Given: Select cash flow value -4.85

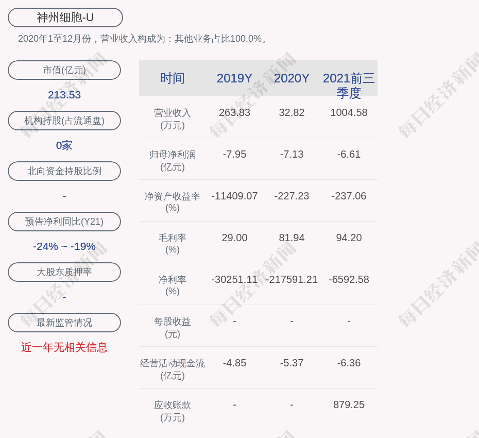Looking at the screenshot, I should (x=235, y=363).
